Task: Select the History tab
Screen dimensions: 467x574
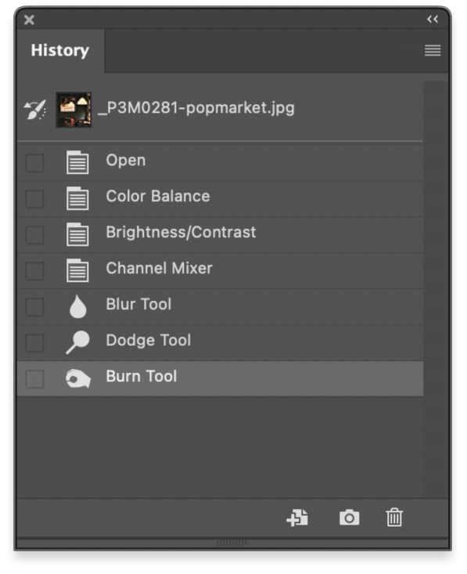Action: coord(60,51)
